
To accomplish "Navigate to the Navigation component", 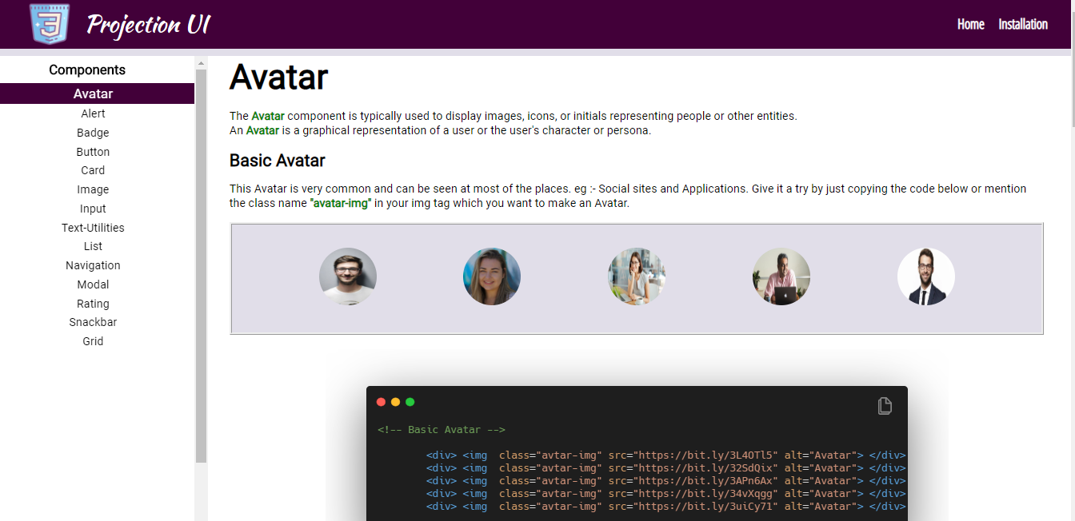I will 93,264.
